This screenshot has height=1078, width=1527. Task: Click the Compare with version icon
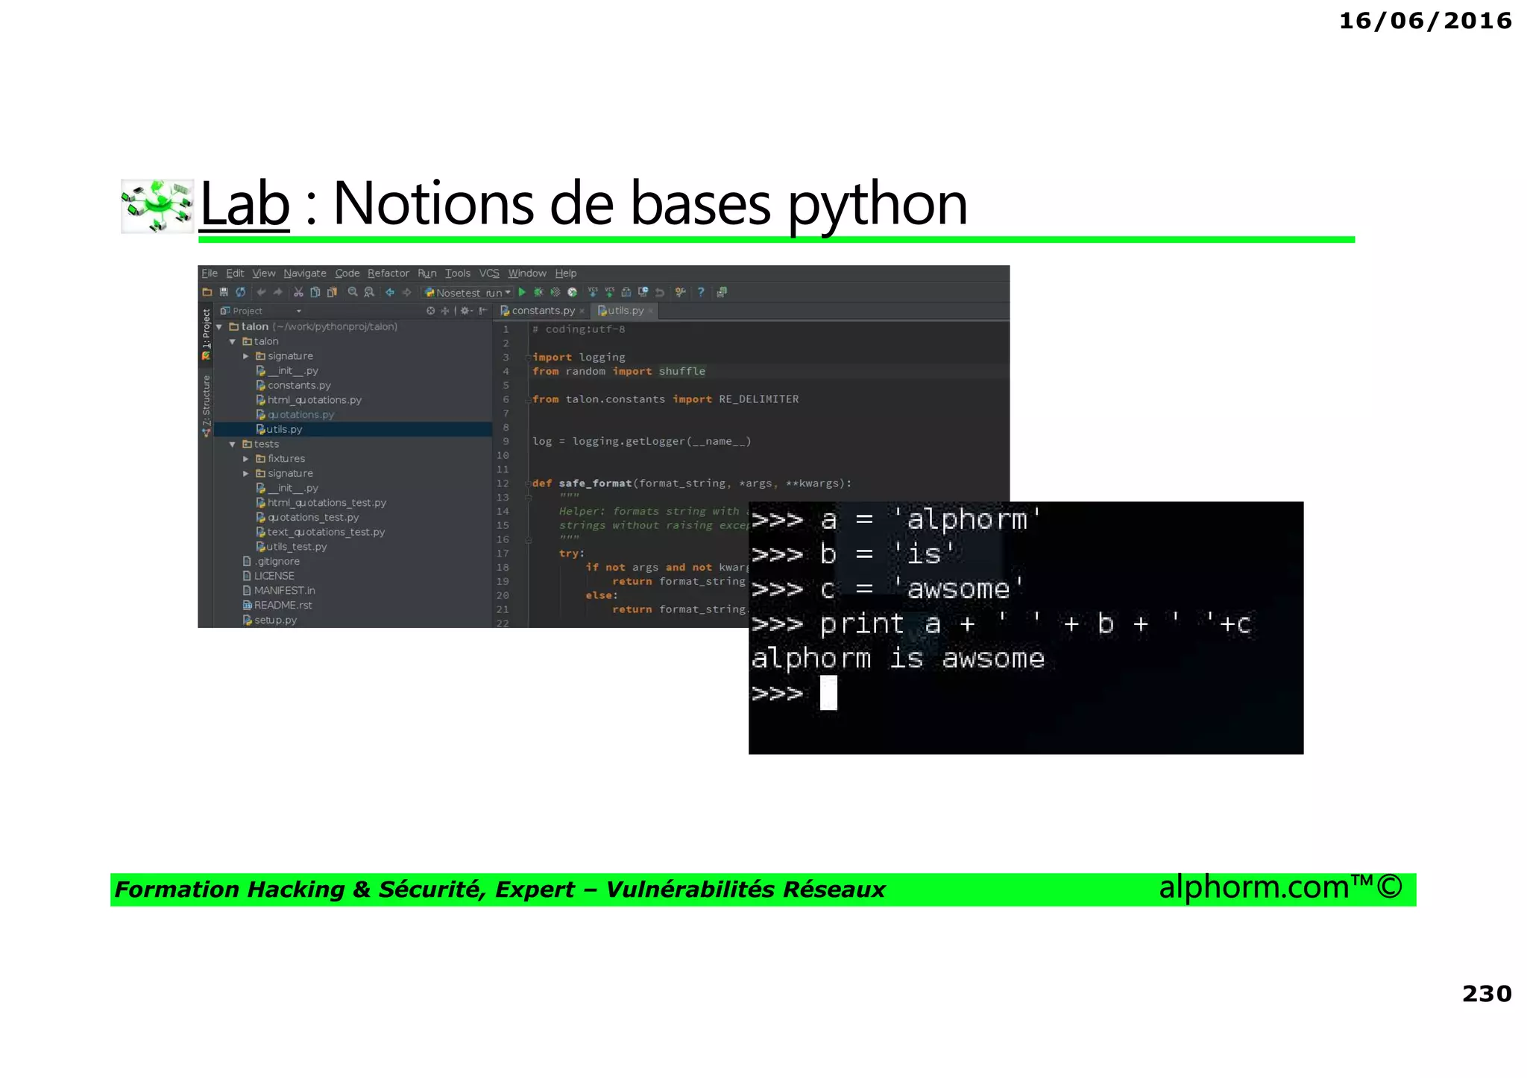click(x=626, y=292)
